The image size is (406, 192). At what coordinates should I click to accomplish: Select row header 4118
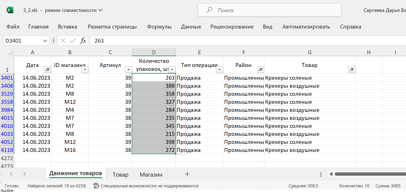pos(7,150)
